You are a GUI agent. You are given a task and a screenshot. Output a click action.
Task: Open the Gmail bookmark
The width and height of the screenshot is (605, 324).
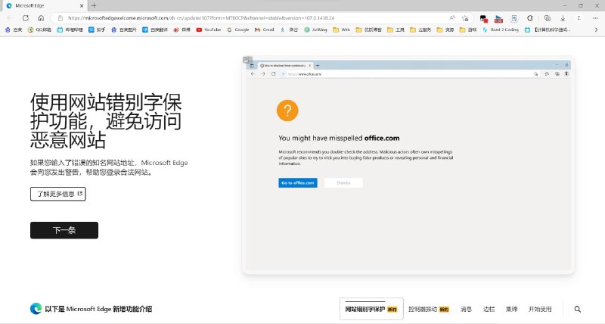click(x=264, y=30)
